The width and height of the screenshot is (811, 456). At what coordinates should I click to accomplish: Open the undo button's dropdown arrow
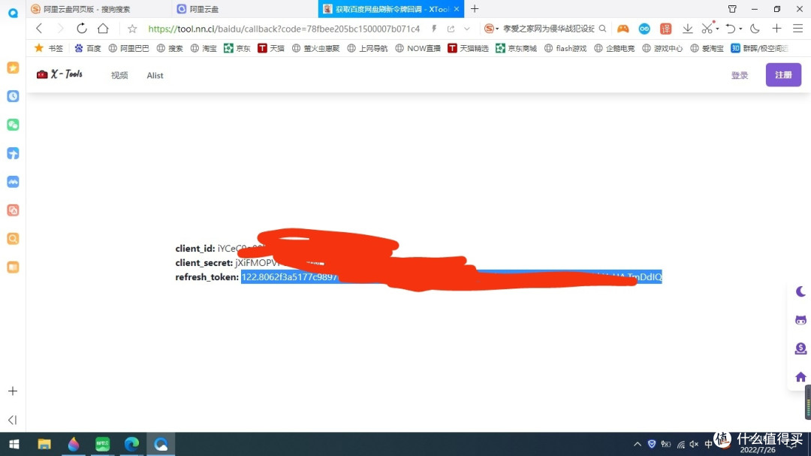739,29
